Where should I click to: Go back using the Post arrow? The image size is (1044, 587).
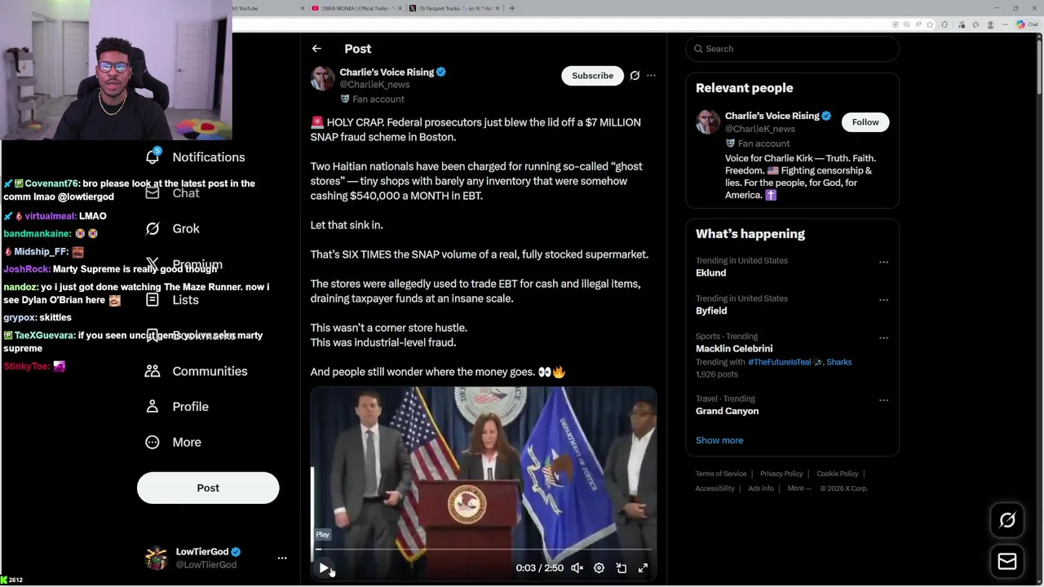[x=316, y=49]
